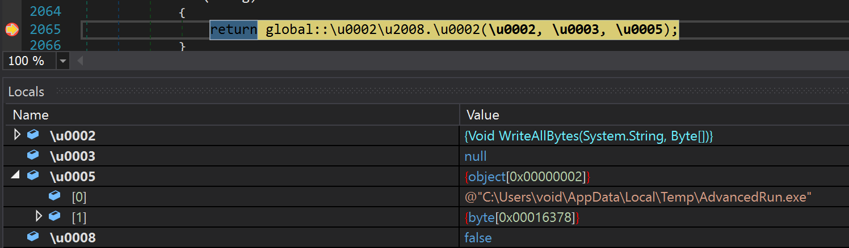Click the horizontal scrollbar left arrow

pyautogui.click(x=79, y=61)
